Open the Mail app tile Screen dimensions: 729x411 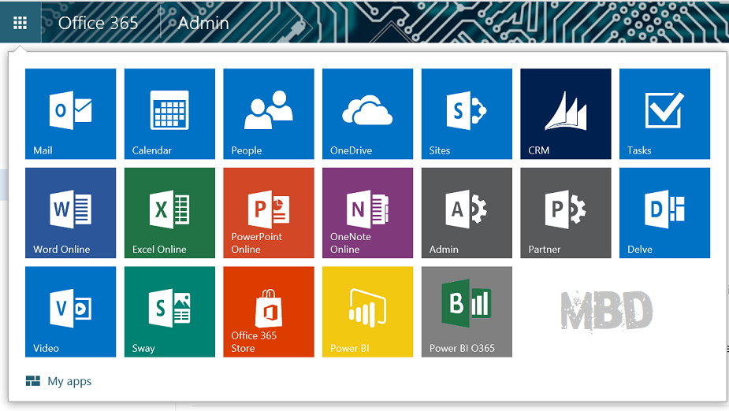(x=70, y=114)
